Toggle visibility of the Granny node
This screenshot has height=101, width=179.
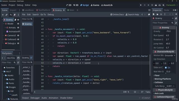pos(18,20)
